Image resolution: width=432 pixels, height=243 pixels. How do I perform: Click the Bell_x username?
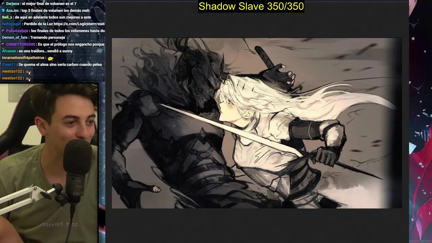coord(7,17)
